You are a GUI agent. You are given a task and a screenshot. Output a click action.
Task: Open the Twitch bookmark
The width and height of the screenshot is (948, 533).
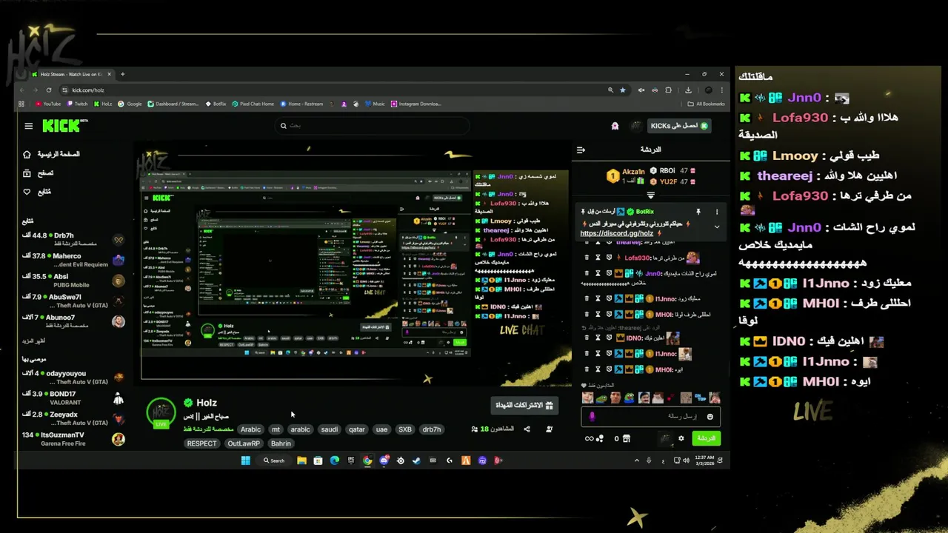click(77, 104)
